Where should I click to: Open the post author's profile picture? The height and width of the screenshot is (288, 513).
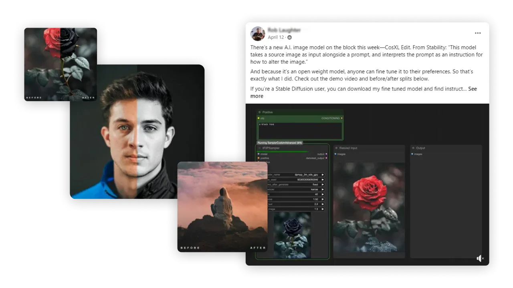[258, 34]
